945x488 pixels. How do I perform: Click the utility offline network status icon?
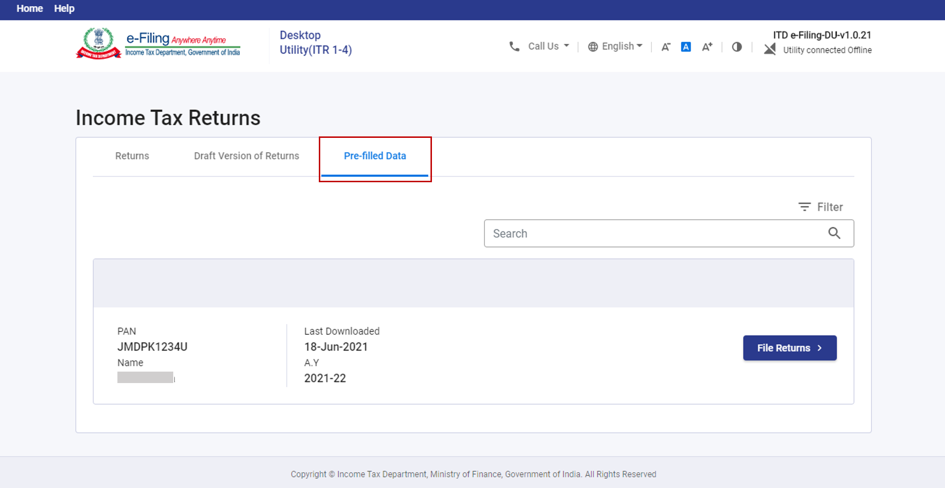coord(769,49)
